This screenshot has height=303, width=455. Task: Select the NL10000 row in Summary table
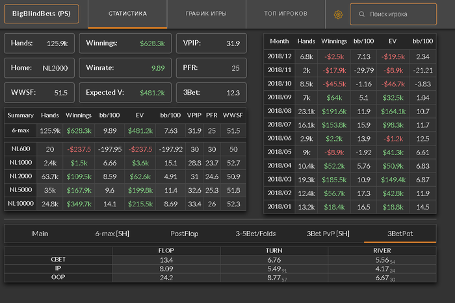(125, 204)
